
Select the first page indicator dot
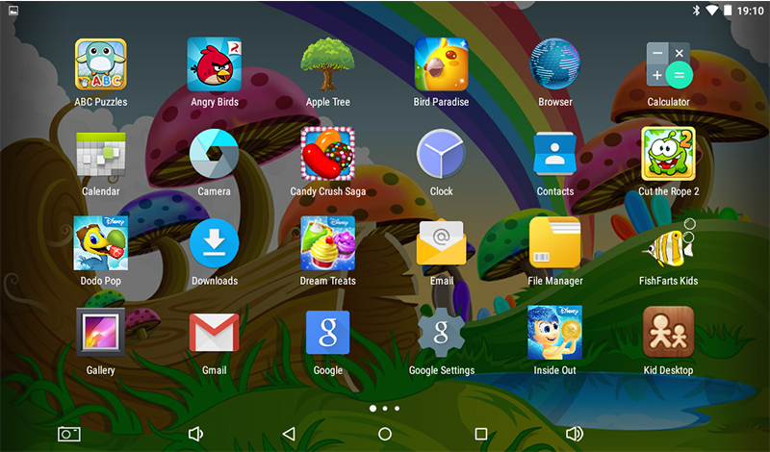pos(372,409)
